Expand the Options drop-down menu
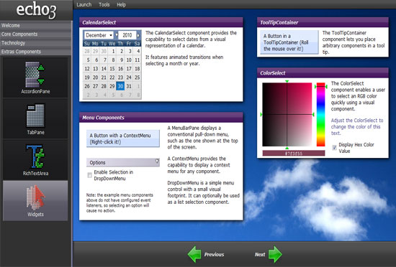Screen dimensions: 396x267 point(123,162)
